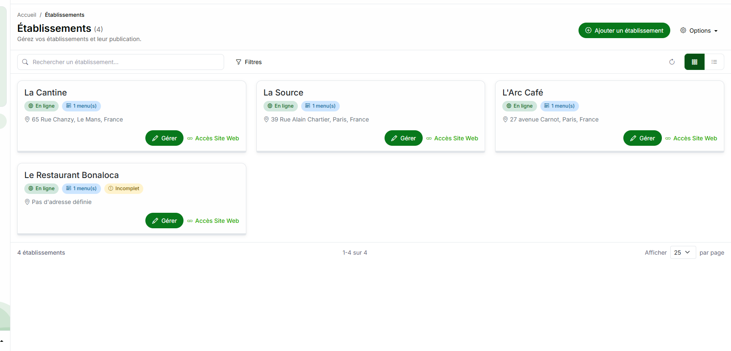Screen dimensions: 731x351
Task: Click Gérer for L'Arc Café
Action: 642,138
